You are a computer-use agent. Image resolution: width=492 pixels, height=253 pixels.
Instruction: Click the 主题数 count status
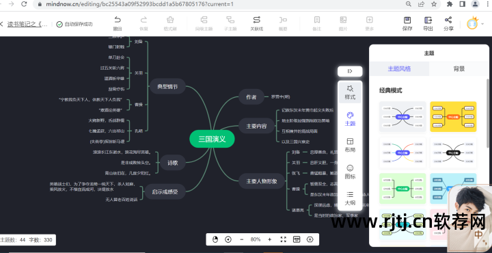(13, 240)
